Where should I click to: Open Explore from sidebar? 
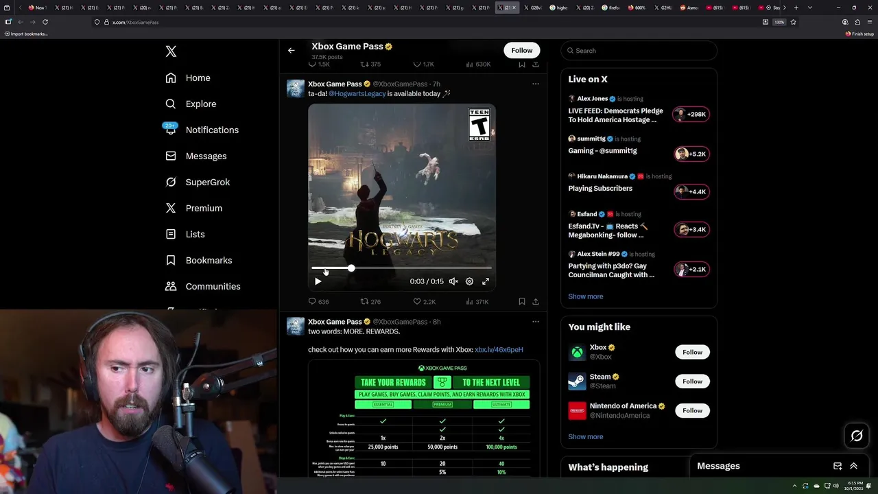[191, 104]
